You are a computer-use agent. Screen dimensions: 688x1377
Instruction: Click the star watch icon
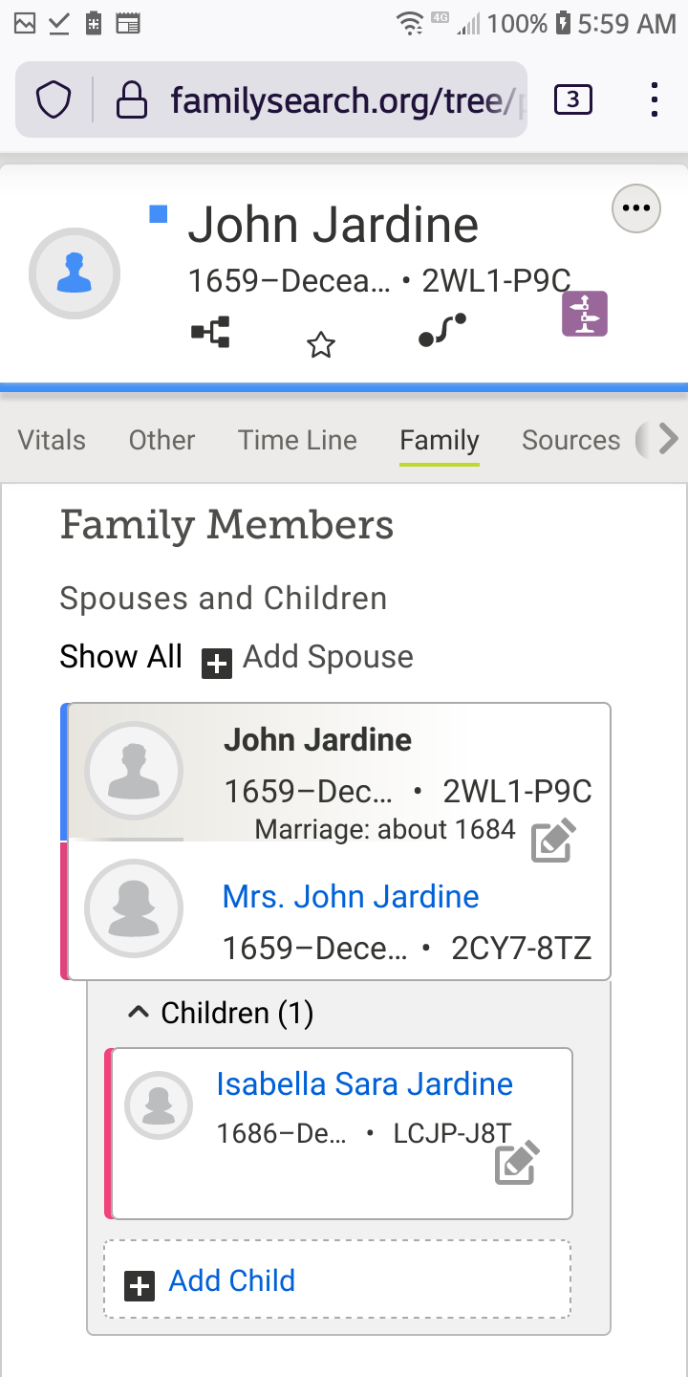pyautogui.click(x=321, y=344)
